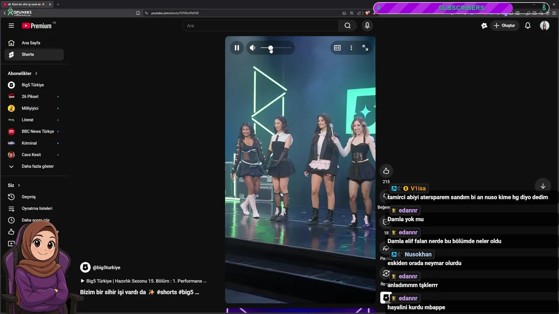This screenshot has height=314, width=559.
Task: Click the youtube.com/shorts address bar URL
Action: pyautogui.click(x=175, y=13)
